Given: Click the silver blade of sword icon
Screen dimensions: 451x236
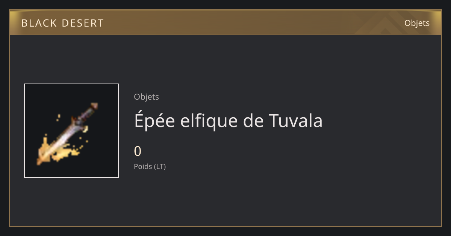Looking at the screenshot, I should tap(65, 137).
